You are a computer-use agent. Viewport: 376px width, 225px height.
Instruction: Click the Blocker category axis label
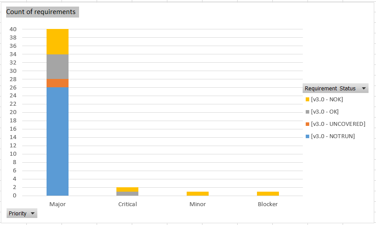point(268,204)
